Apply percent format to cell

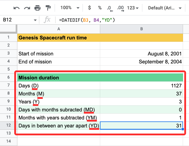(x=100, y=8)
